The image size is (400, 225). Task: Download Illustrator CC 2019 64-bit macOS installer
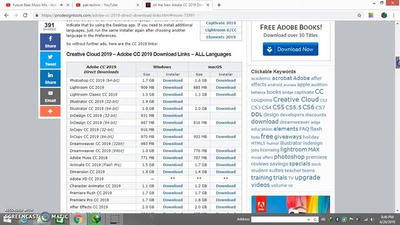226,108
